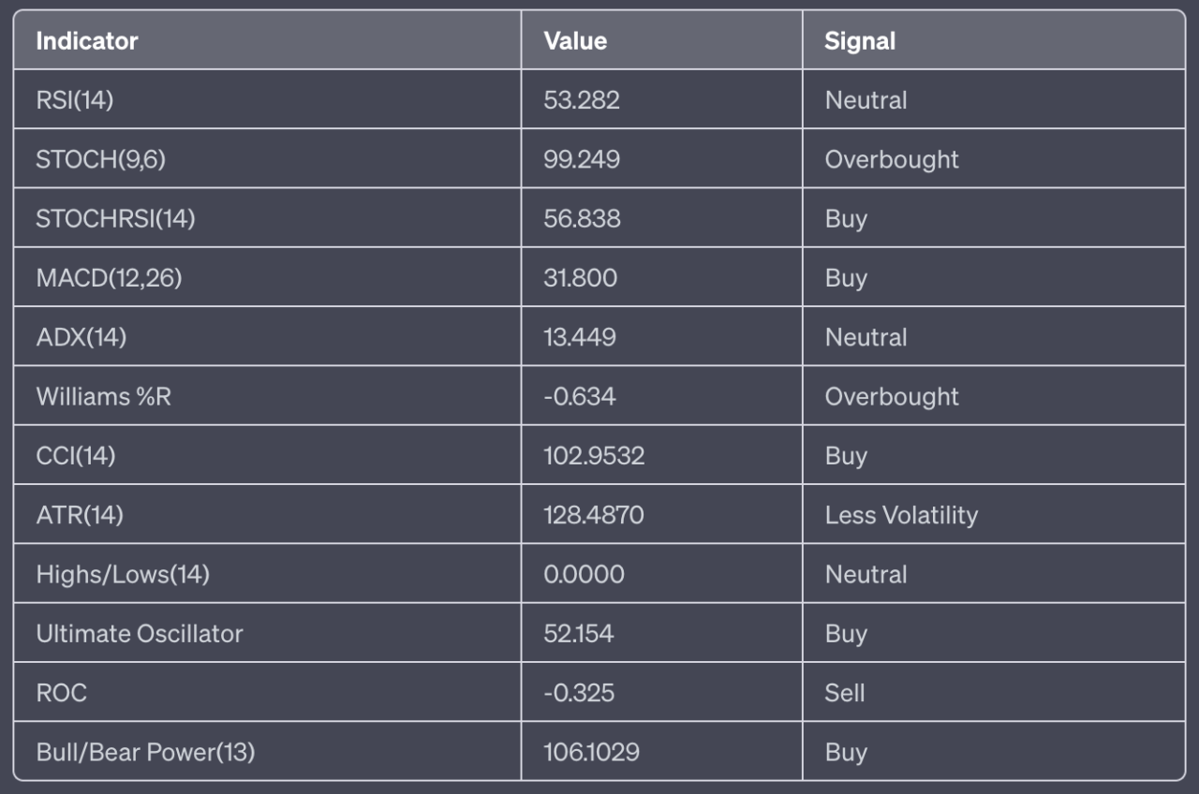Click the Signal column header
Screen dimensions: 1199x794
(x=860, y=41)
